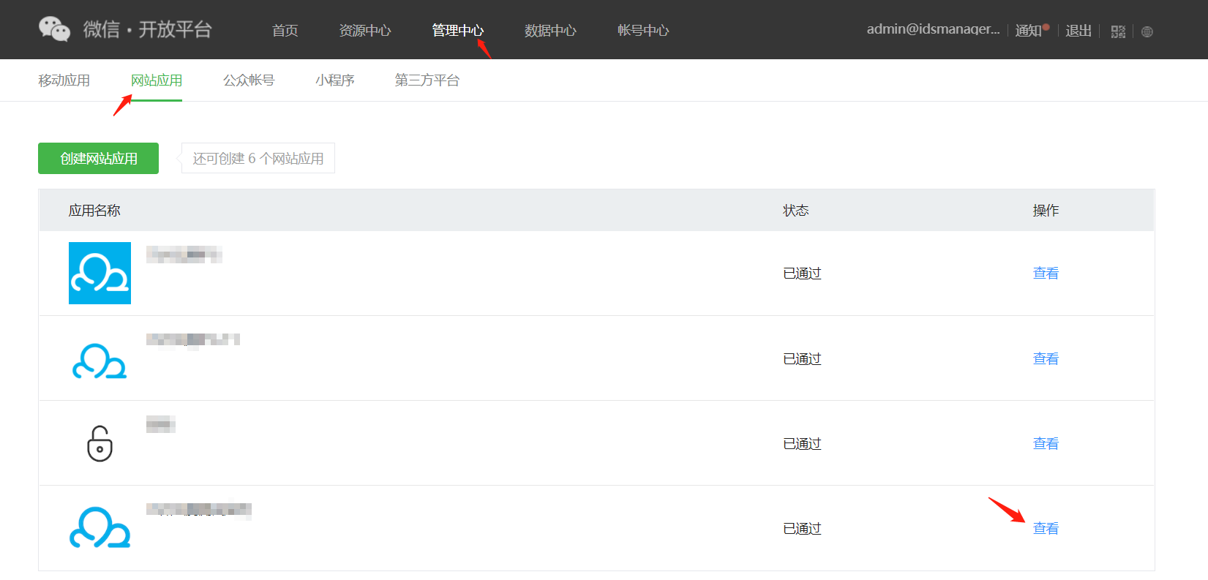Go to 资源中心 in top navigation
The image size is (1208, 580).
(x=364, y=31)
